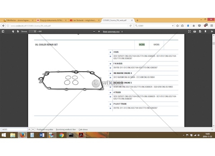
Task: Open Firefox downloads arrow
Action: [x=188, y=26]
